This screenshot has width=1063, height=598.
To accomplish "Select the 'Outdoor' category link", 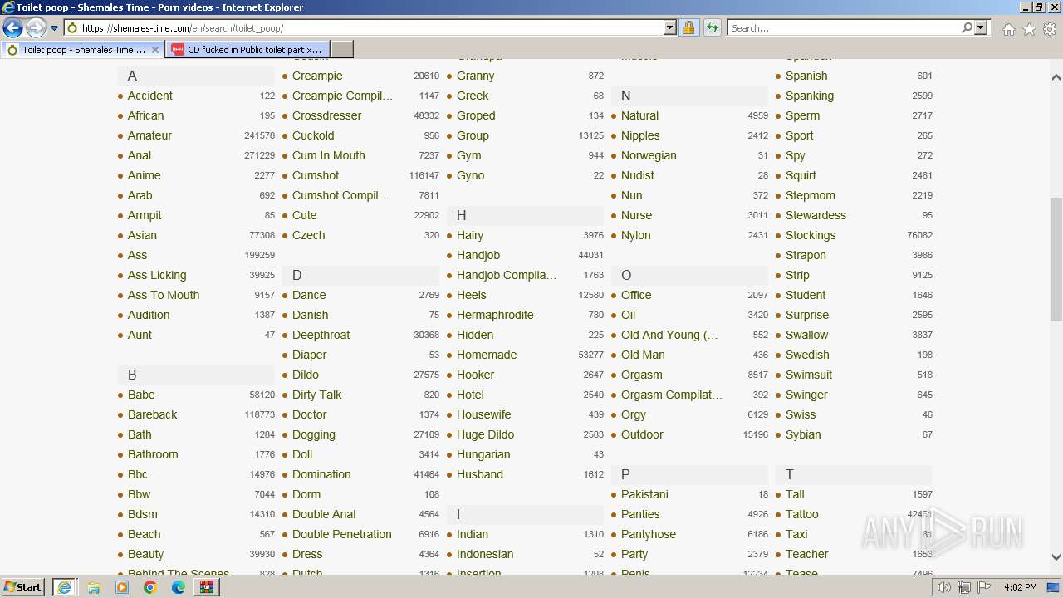I will tap(642, 434).
